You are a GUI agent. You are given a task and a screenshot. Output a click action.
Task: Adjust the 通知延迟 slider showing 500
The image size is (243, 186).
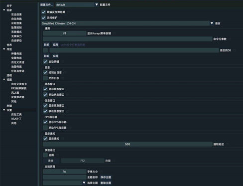127,144
